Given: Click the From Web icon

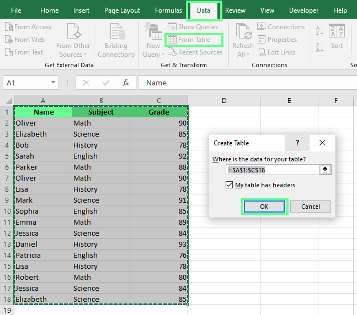Looking at the screenshot, I should pyautogui.click(x=9, y=40).
